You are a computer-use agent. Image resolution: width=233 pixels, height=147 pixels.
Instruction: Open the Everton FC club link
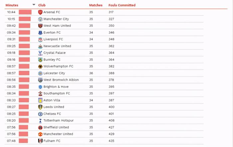[x=52, y=33]
